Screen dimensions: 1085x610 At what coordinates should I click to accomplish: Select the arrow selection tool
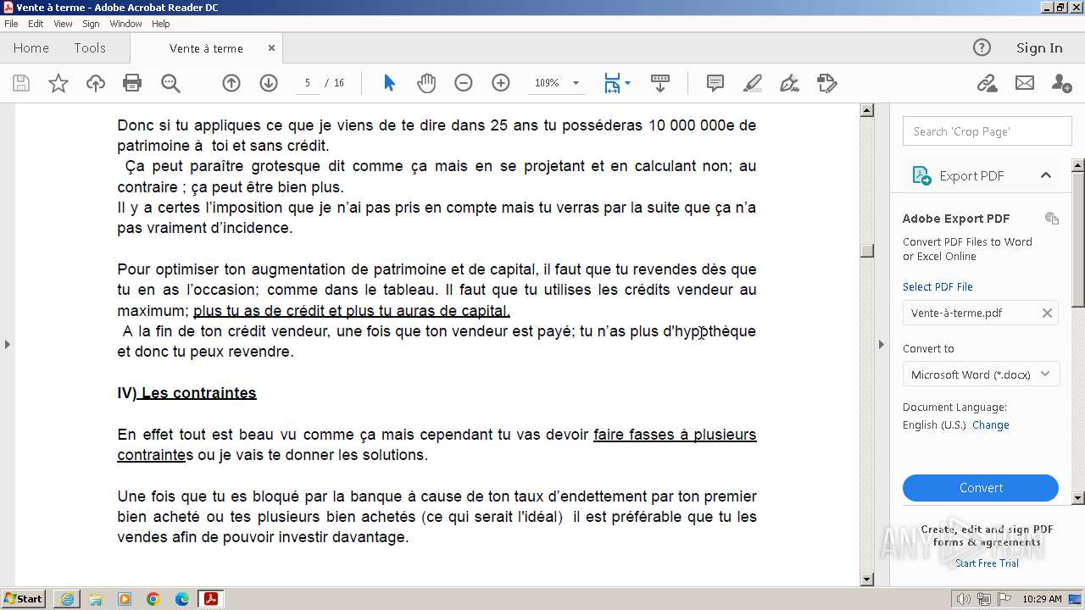389,83
